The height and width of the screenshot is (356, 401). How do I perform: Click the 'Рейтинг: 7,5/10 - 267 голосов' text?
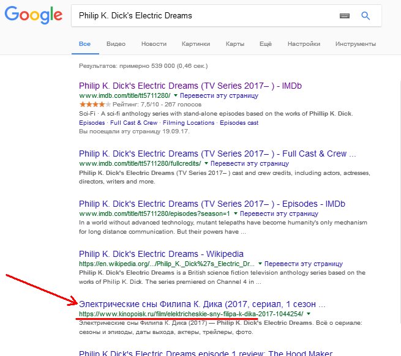(157, 105)
